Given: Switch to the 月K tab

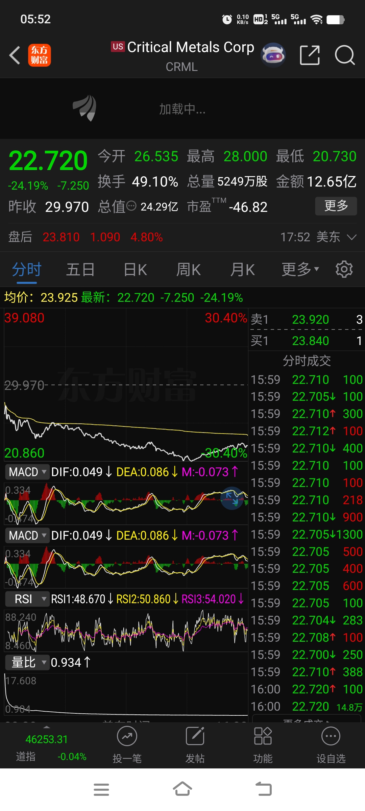Looking at the screenshot, I should 243,270.
